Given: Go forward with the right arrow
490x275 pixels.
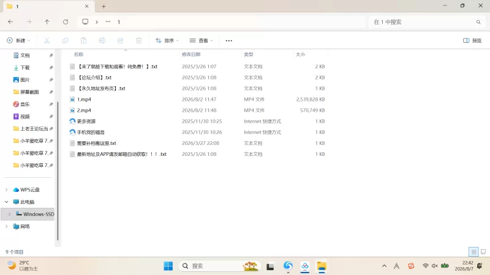Looking at the screenshot, I should coord(29,22).
